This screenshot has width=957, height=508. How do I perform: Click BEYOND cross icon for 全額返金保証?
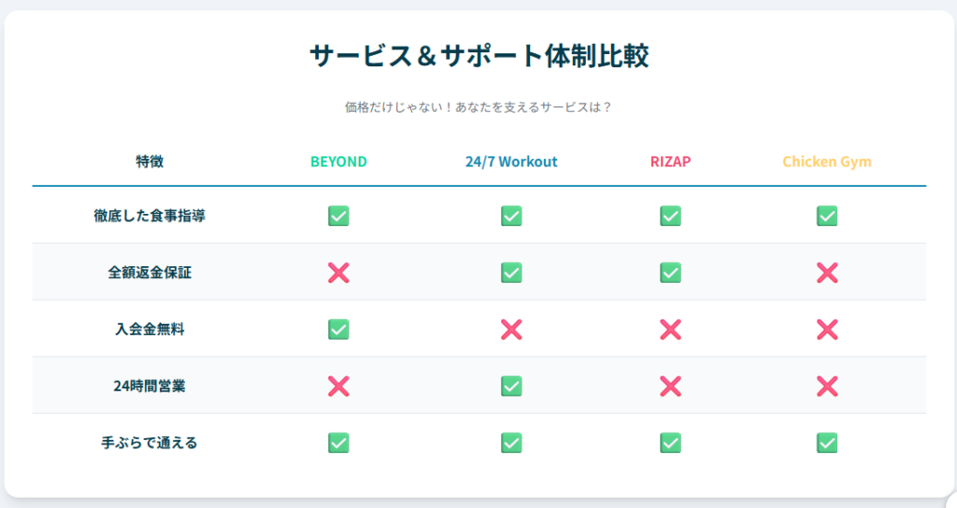(338, 273)
